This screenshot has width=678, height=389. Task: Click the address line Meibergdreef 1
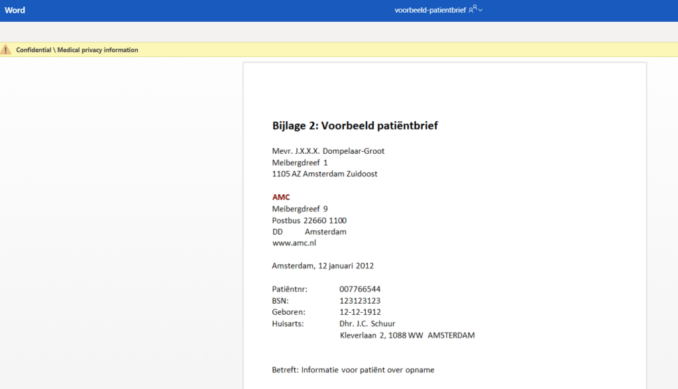click(300, 162)
